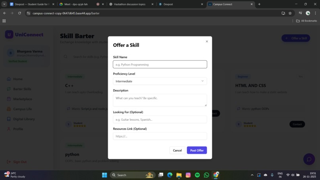Click the Beginner badge on HTML card
The image size is (320, 180).
[243, 77]
